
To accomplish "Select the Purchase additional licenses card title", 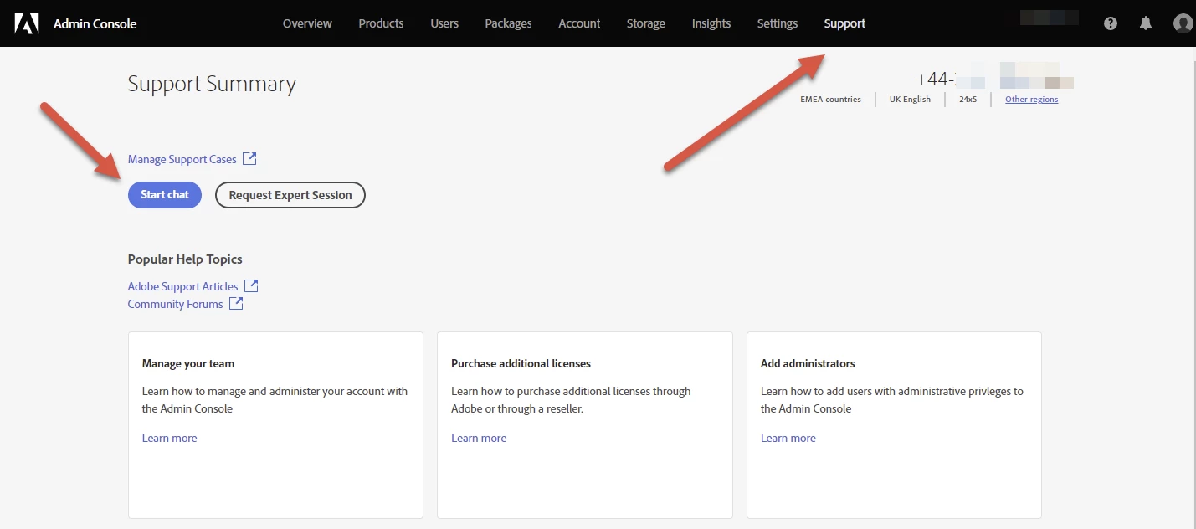I will pos(521,364).
